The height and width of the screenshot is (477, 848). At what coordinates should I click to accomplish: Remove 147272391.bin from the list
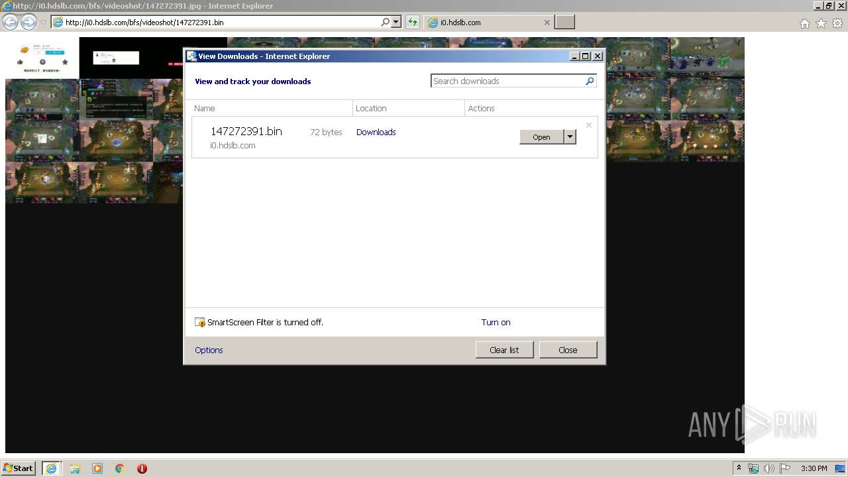[x=588, y=125]
